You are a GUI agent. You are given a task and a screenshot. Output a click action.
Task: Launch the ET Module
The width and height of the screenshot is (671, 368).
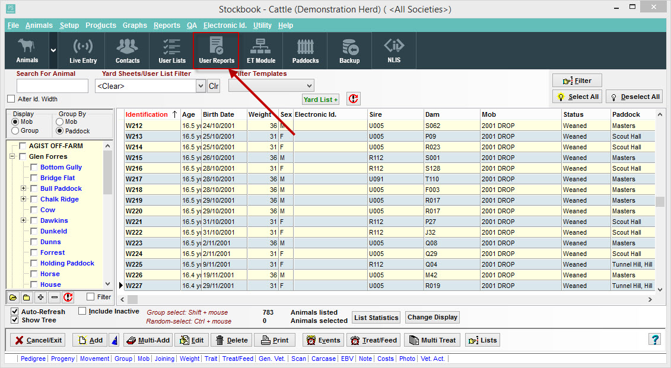point(261,51)
